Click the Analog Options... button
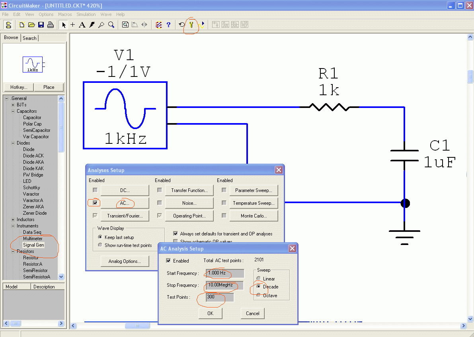 click(125, 261)
